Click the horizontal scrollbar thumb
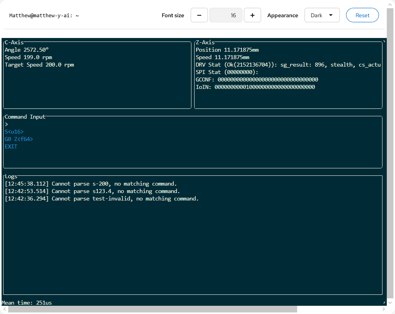Image resolution: width=395 pixels, height=314 pixels. click(x=153, y=309)
